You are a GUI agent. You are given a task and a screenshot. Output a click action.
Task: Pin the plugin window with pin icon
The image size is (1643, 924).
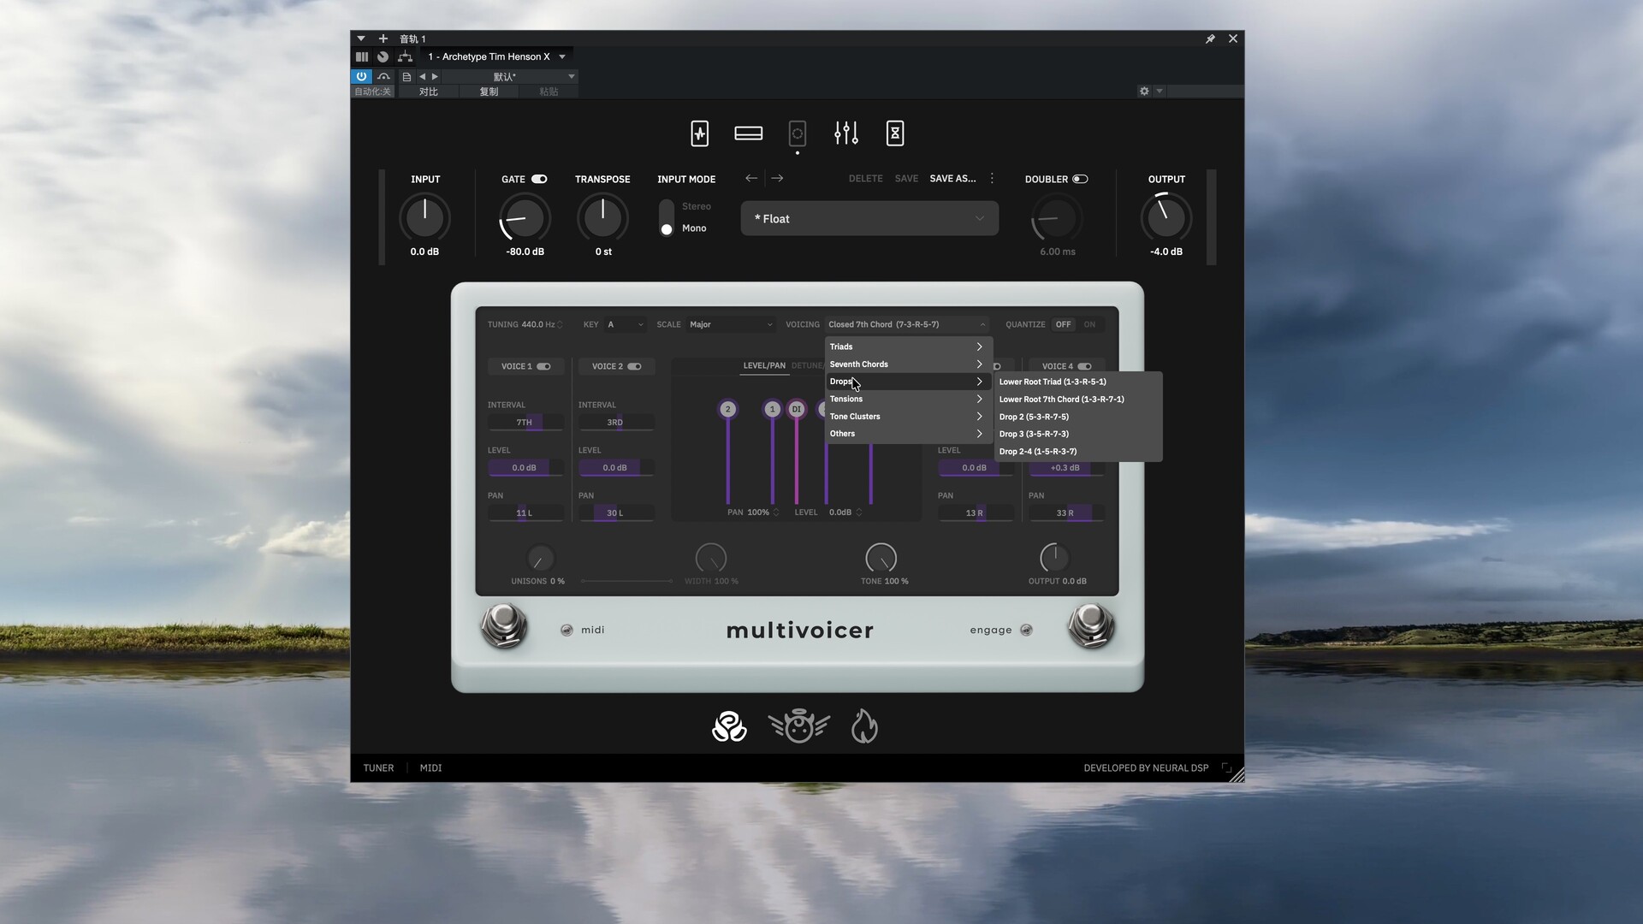point(1210,38)
